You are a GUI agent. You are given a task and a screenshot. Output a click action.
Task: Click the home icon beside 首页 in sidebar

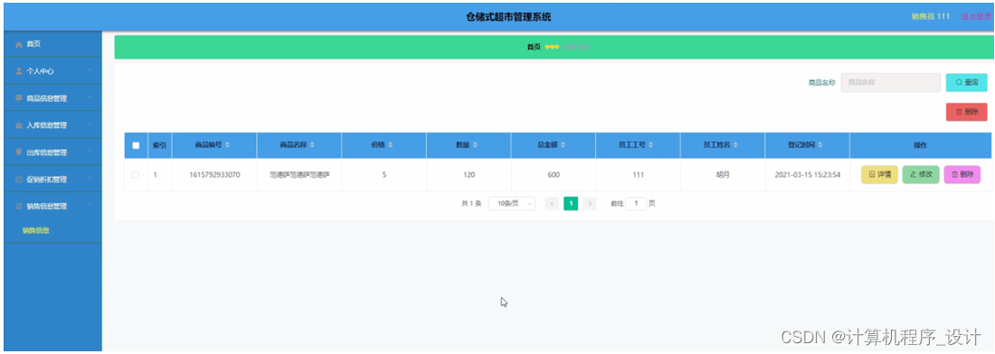tap(19, 44)
